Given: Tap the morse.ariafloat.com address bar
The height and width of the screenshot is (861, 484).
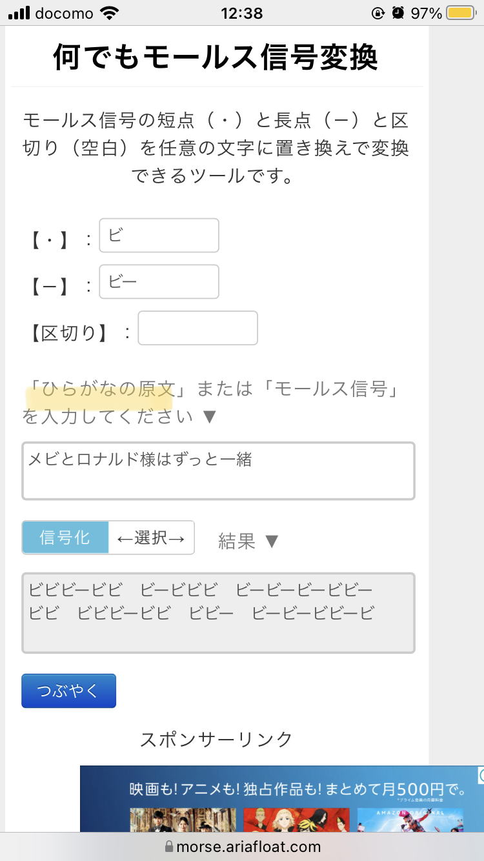Looking at the screenshot, I should click(x=242, y=846).
